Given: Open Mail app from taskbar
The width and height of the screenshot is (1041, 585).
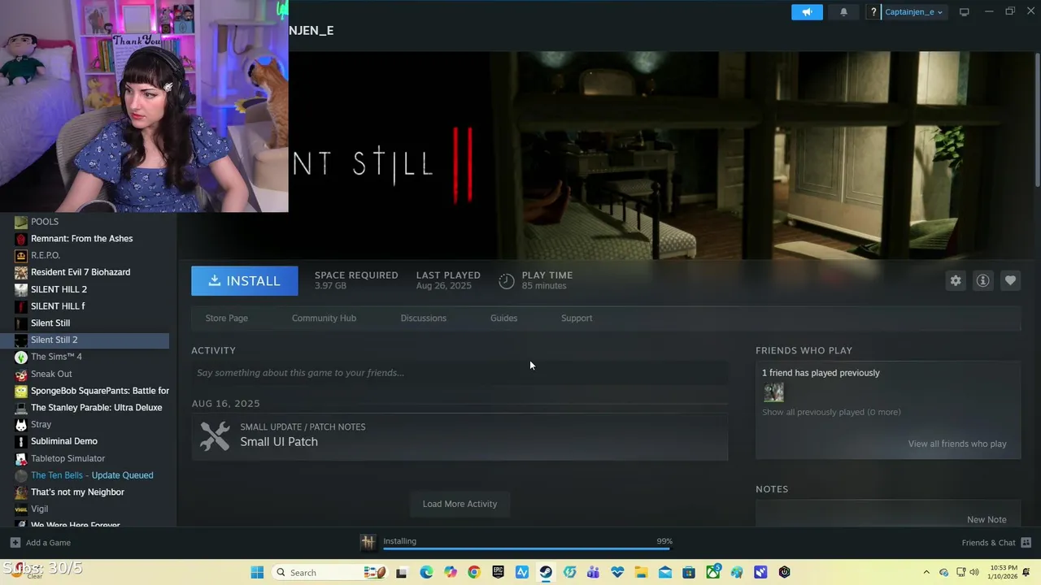Looking at the screenshot, I should tap(664, 573).
